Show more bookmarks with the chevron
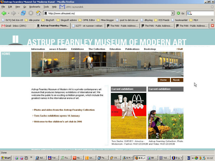Viewport: 215px width, 161px height. pyautogui.click(x=212, y=20)
